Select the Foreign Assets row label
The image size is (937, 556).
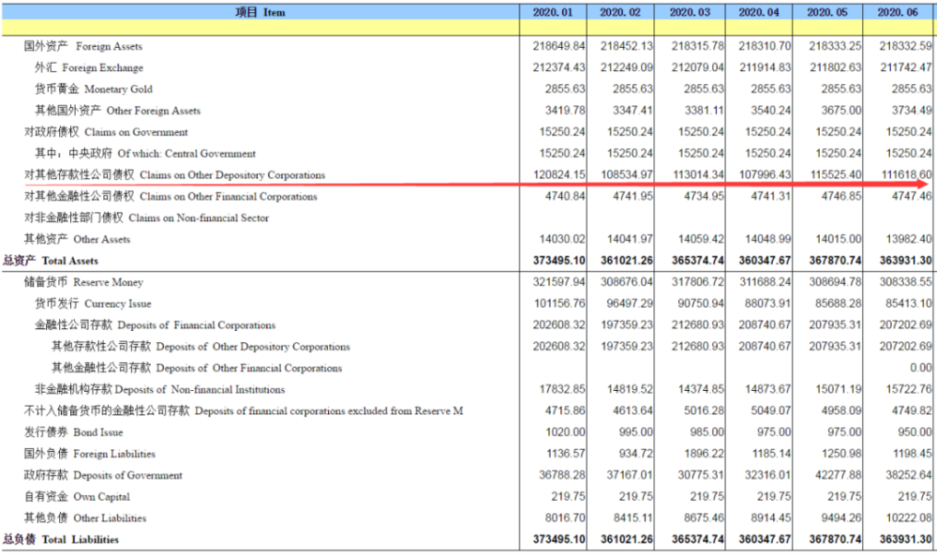pos(83,46)
